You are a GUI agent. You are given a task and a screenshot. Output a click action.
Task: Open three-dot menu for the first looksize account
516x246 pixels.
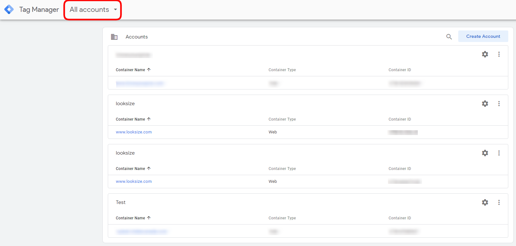(499, 104)
